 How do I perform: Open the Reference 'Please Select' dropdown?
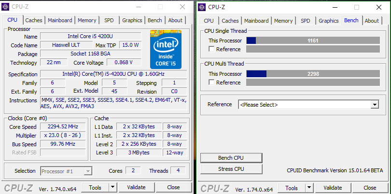(x=375, y=104)
